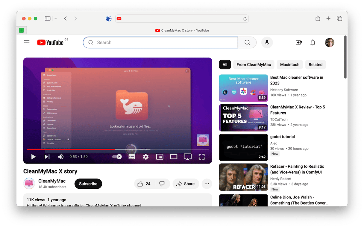Select the "Macintosh" filter chip
Viewport: 364px width, 228px height.
coord(289,64)
